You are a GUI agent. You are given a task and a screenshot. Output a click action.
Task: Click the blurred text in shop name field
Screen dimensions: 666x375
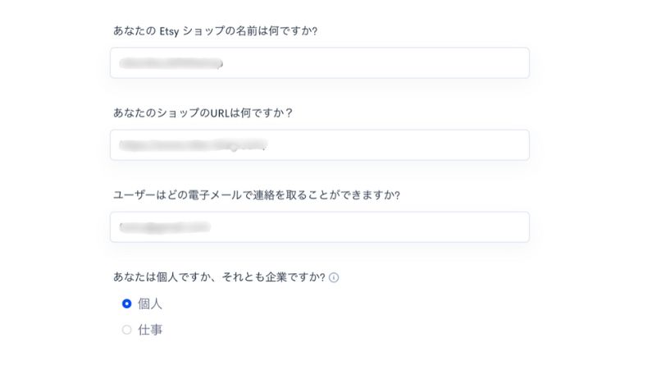coord(171,64)
